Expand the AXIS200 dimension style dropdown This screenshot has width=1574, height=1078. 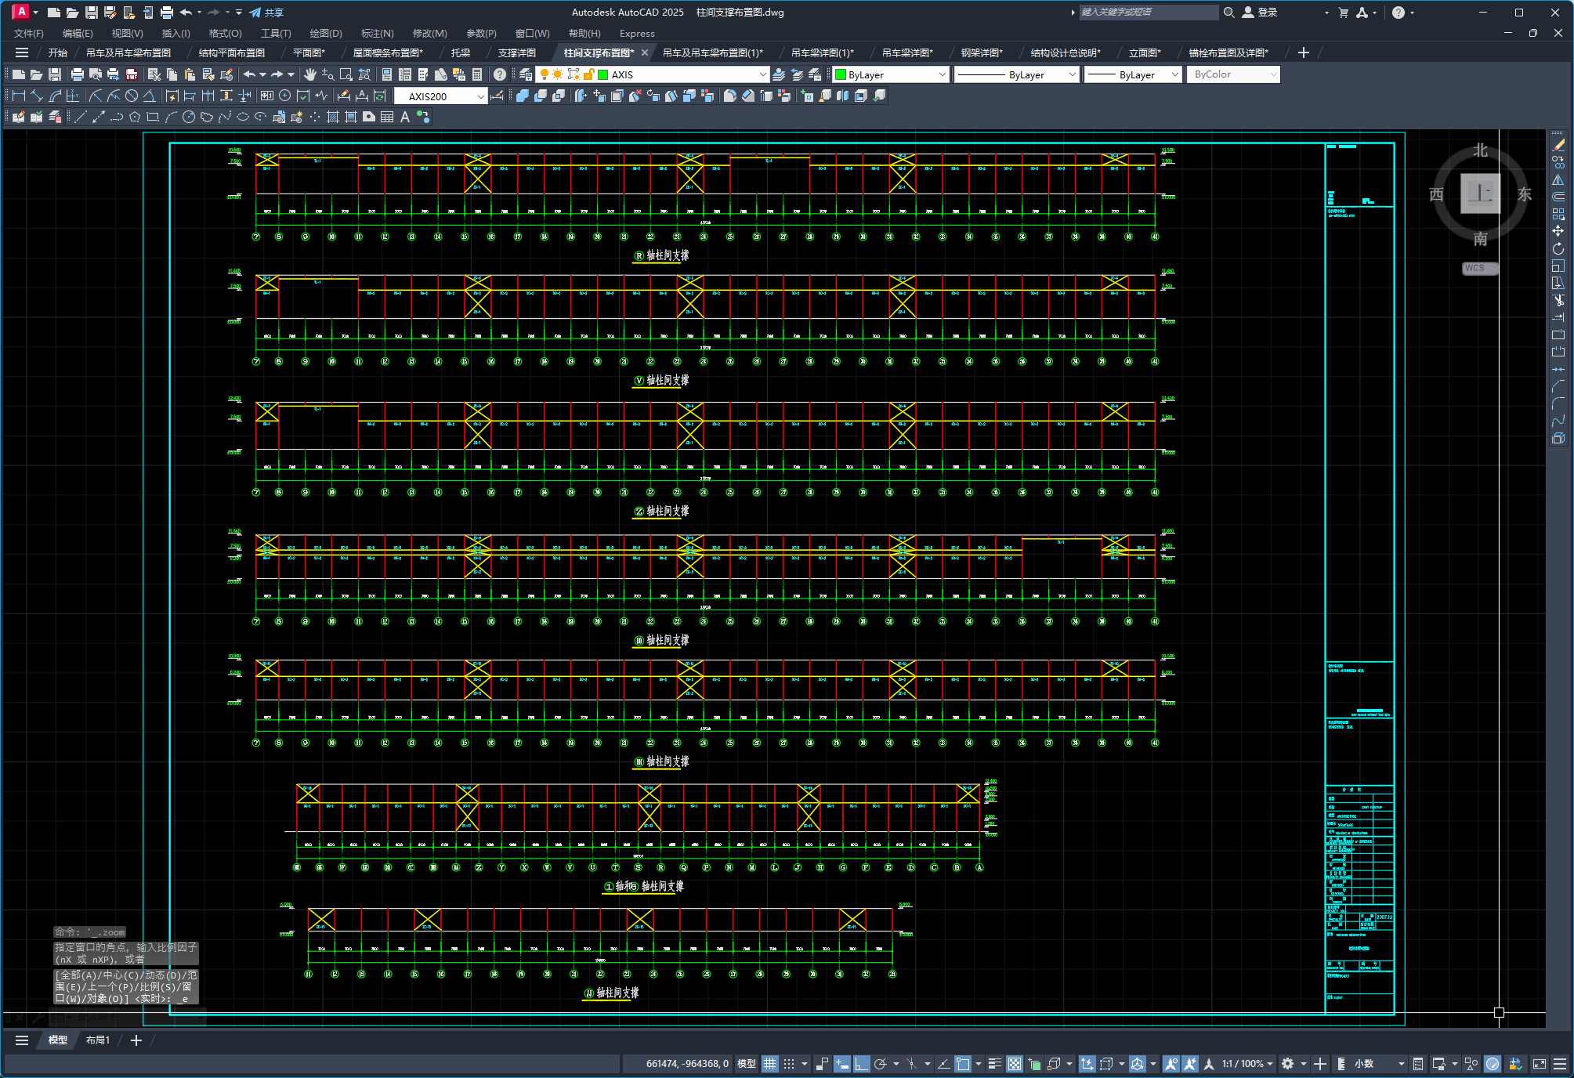click(x=480, y=96)
